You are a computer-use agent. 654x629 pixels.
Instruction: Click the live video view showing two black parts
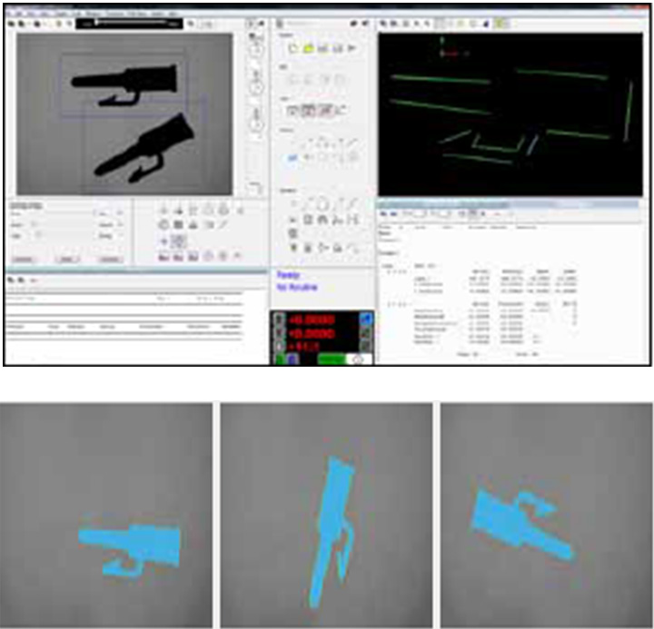click(124, 113)
